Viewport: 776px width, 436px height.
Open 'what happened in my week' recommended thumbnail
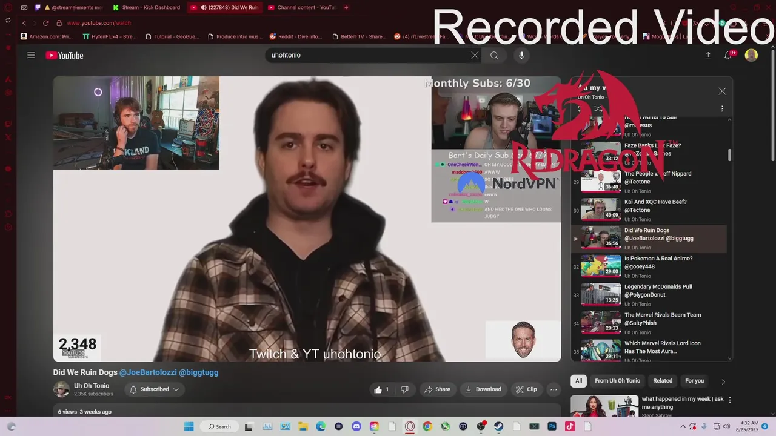(x=604, y=406)
